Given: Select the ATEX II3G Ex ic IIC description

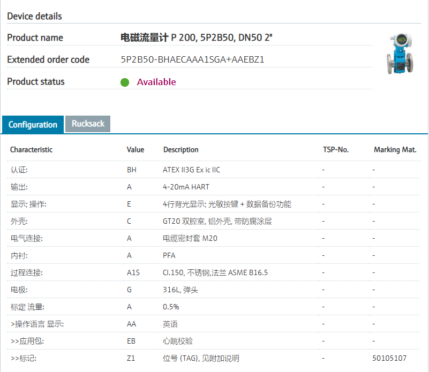Looking at the screenshot, I should coord(191,170).
